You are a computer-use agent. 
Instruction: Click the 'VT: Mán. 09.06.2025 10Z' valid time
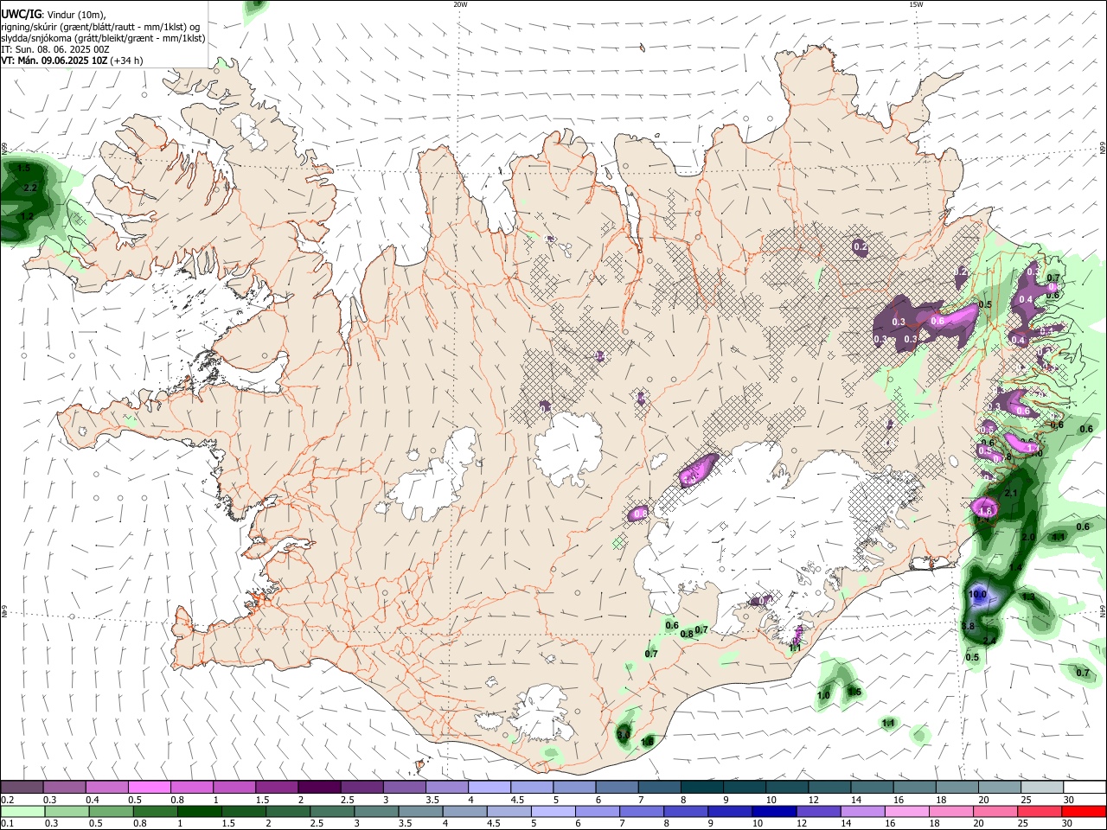[54, 61]
